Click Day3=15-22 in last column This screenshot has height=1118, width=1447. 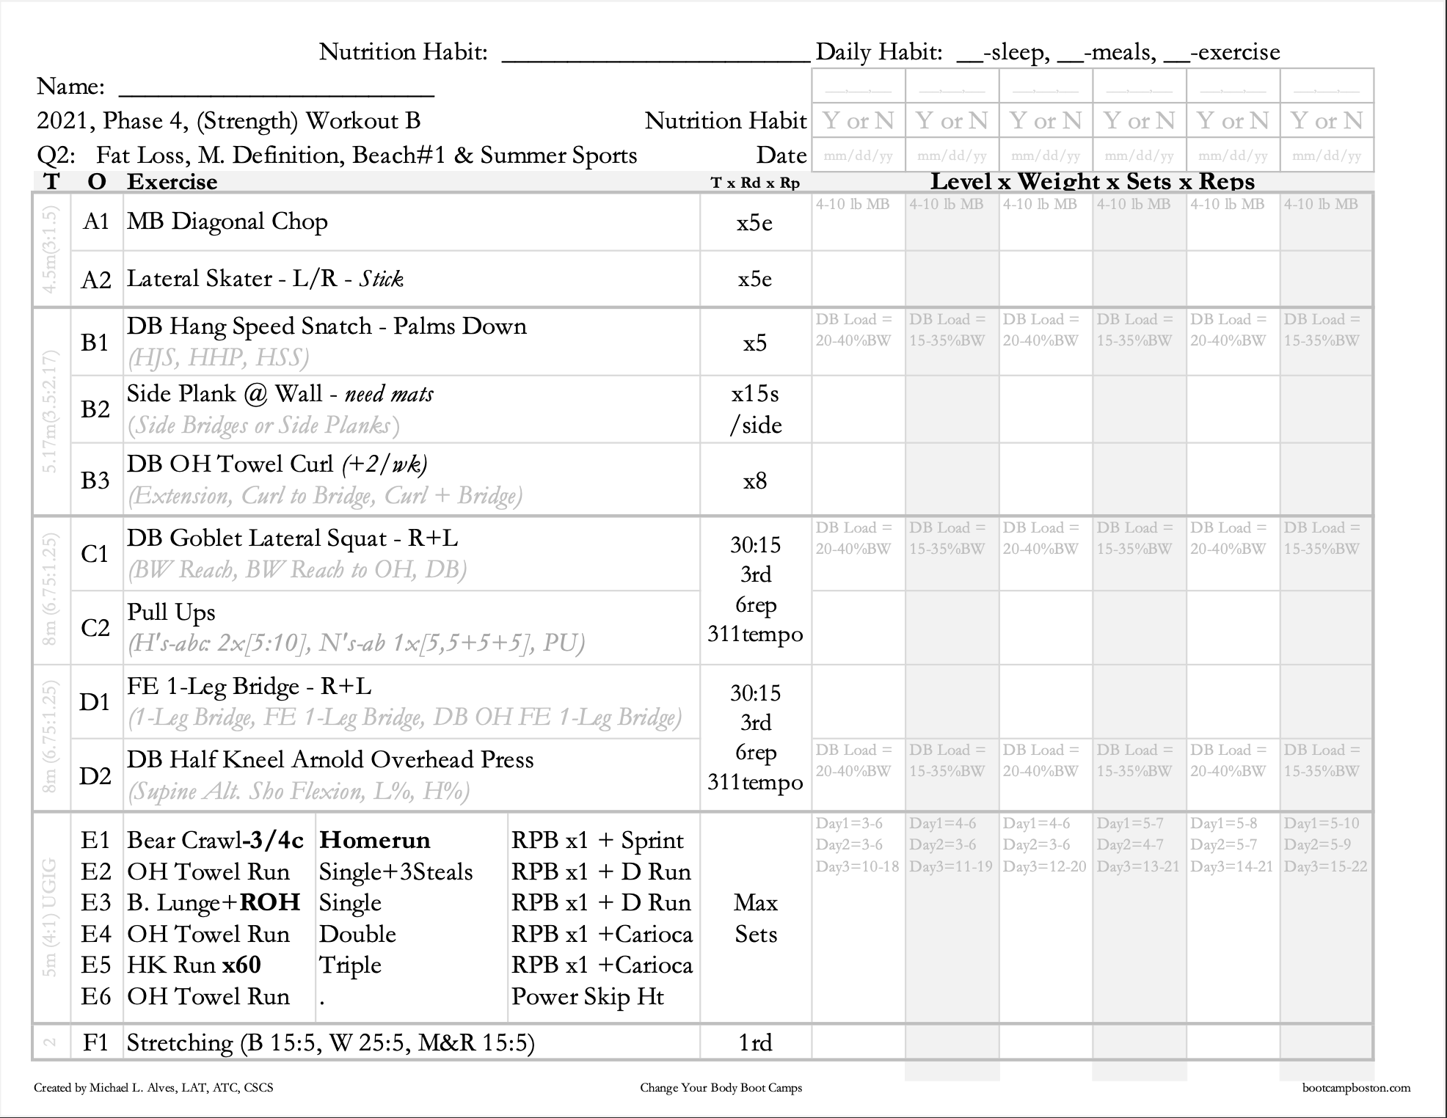1326,866
